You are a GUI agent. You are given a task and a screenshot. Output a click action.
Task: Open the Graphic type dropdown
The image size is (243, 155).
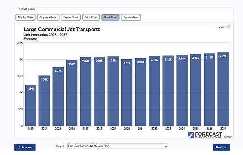pos(117,146)
